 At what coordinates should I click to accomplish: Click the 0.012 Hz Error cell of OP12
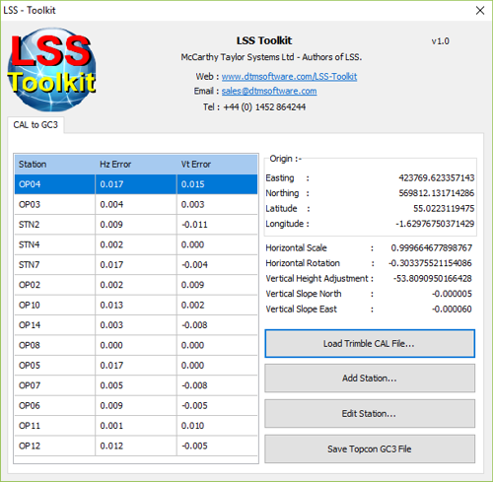coord(136,446)
